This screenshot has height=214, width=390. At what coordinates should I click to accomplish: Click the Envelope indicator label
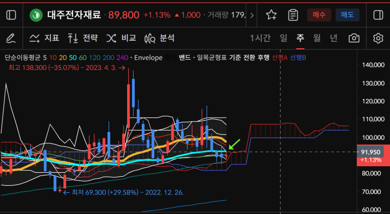[148, 58]
